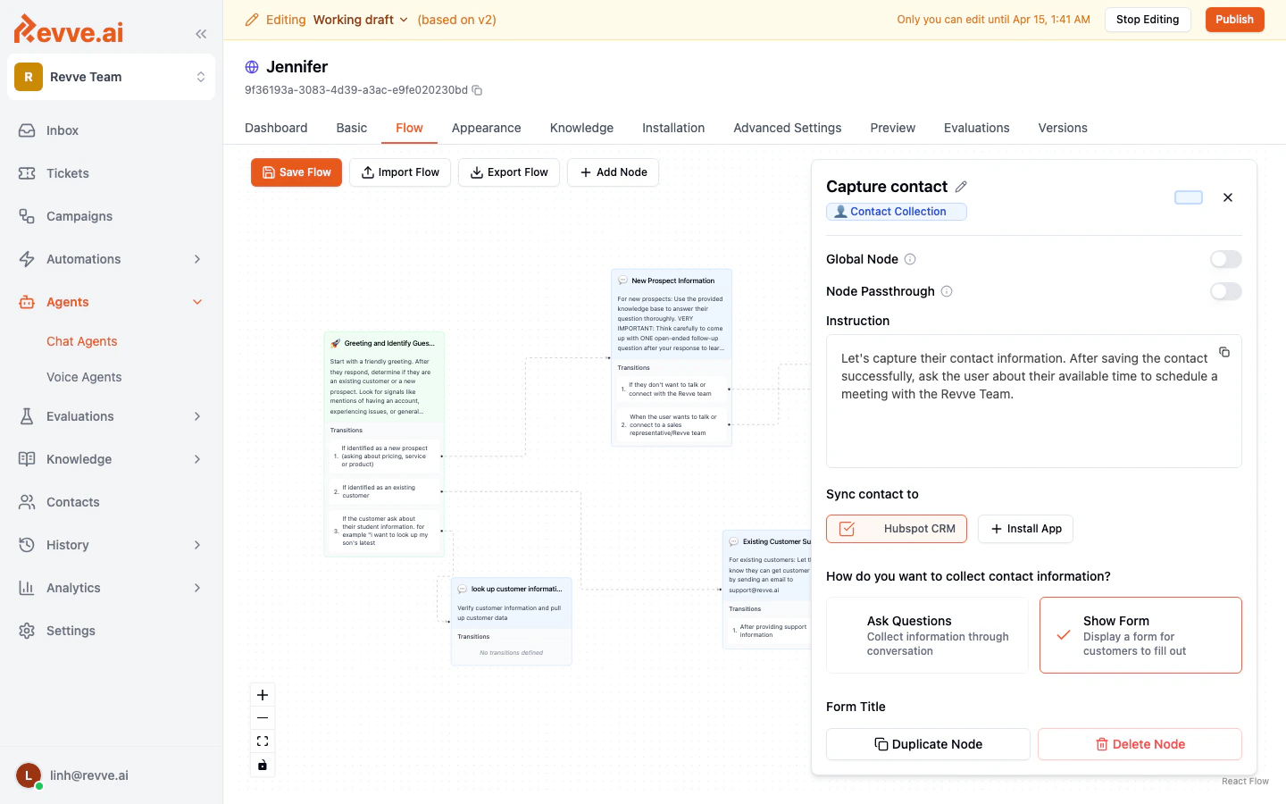
Task: Click the React Flow attribution link
Action: [x=1245, y=782]
